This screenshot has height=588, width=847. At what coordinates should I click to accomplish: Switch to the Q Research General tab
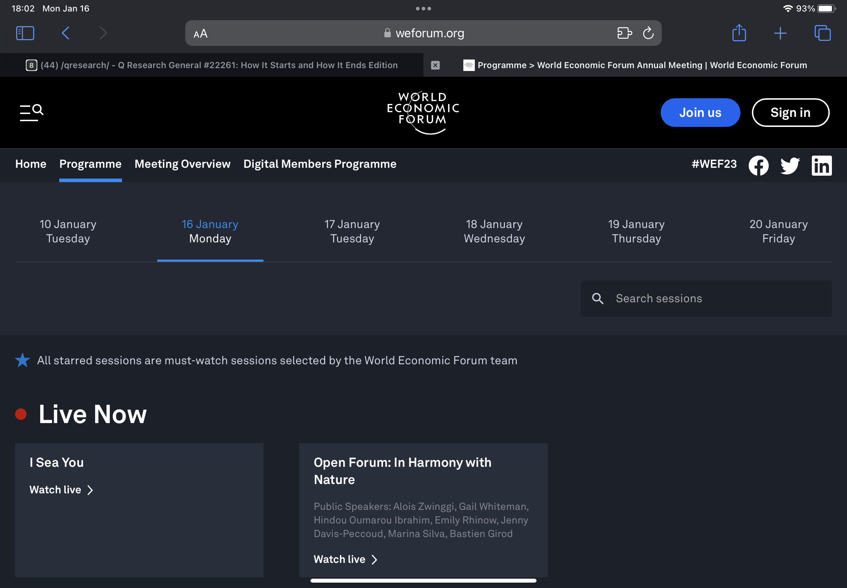212,65
